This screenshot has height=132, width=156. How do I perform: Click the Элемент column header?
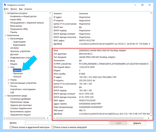click(58, 13)
